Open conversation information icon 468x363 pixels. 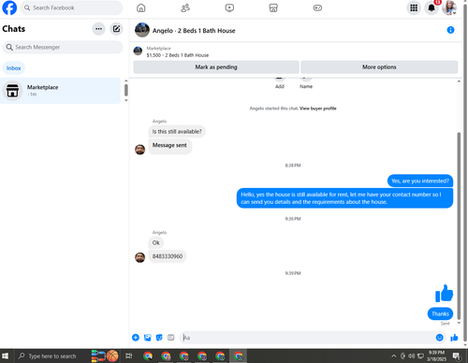[x=450, y=30]
